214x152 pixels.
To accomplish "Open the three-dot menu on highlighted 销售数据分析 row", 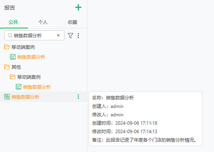I will 78,97.
